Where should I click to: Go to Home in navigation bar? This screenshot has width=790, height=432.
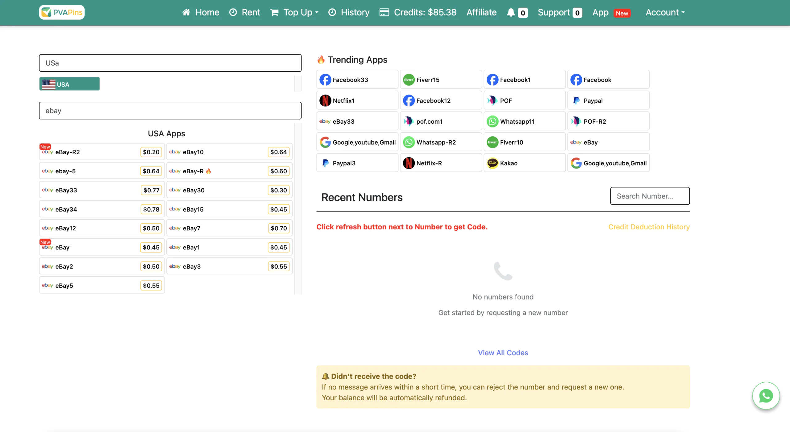pyautogui.click(x=201, y=12)
